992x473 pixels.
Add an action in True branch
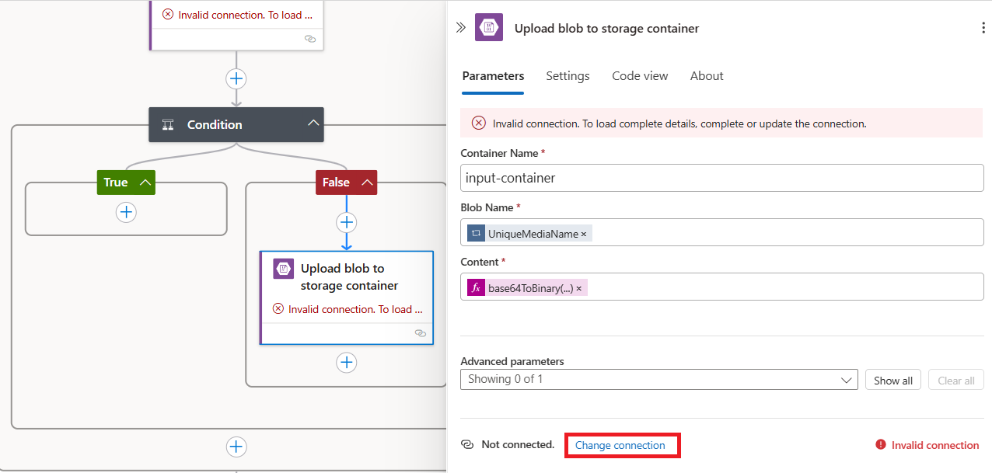tap(126, 212)
